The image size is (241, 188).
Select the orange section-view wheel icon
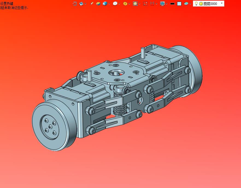(125, 4)
